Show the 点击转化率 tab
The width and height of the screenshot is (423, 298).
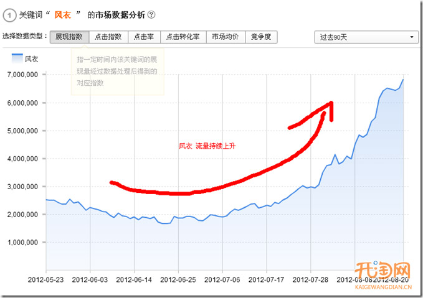point(183,37)
